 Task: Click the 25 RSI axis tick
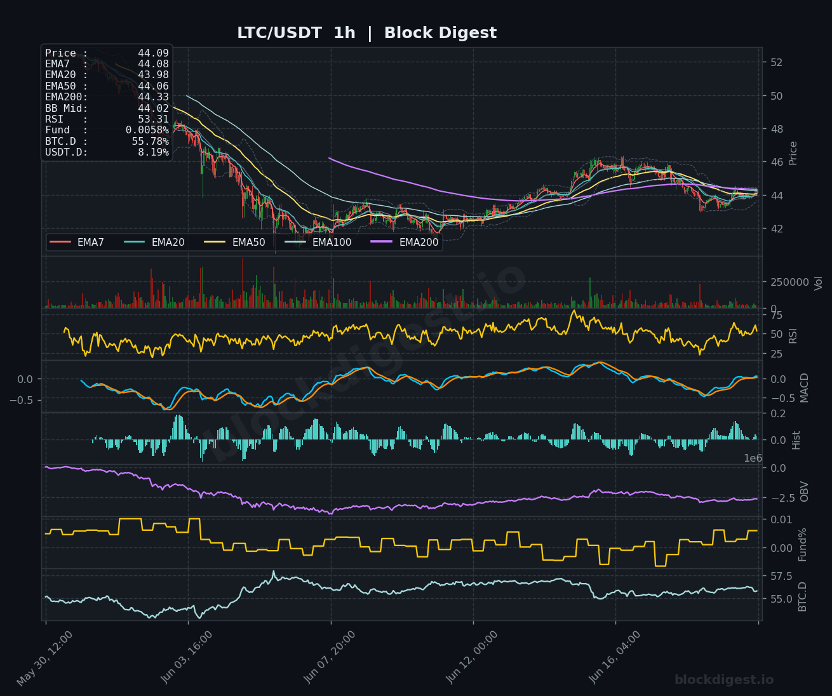click(776, 354)
